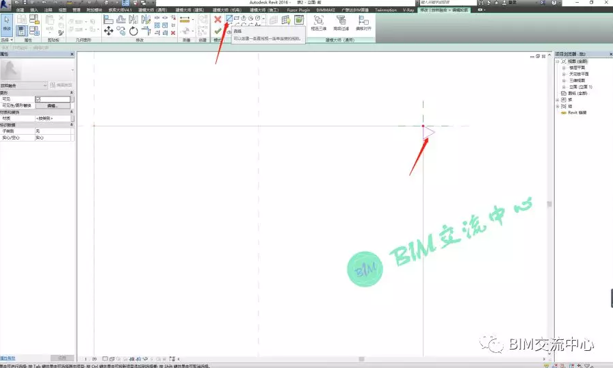
Task: Expand the draw tools gallery arrow
Action: pos(263,18)
